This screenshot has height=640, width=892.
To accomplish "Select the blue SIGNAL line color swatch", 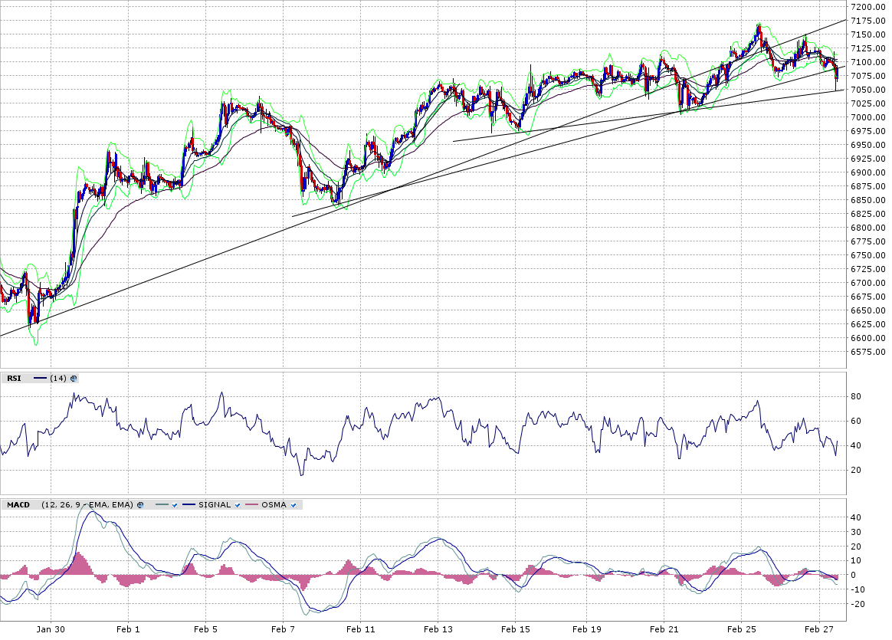I will click(189, 504).
